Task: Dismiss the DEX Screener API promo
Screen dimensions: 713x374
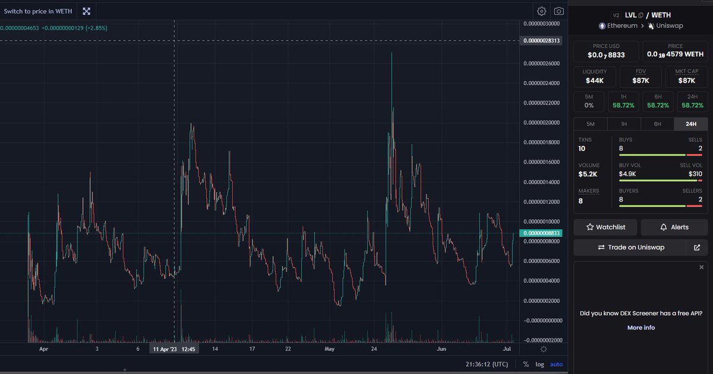Action: coord(701,267)
